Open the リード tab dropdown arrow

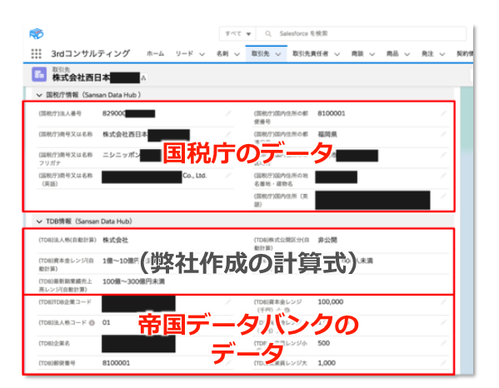click(202, 54)
